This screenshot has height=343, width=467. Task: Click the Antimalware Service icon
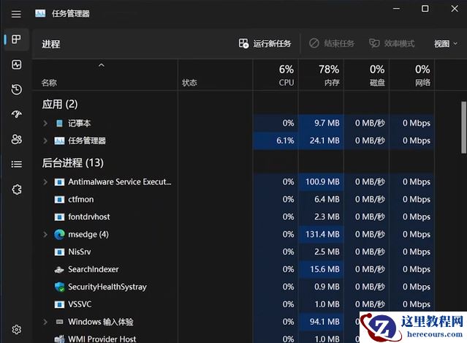coord(59,182)
